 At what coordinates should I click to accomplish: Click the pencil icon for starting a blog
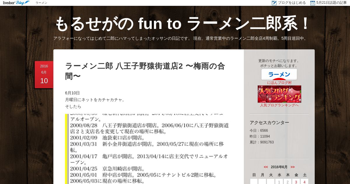[x=274, y=3]
